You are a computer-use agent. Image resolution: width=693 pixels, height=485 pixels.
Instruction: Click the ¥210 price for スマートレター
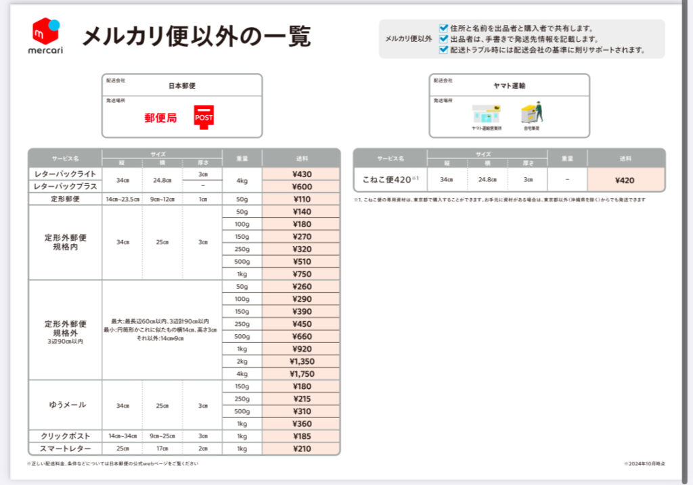(x=302, y=448)
